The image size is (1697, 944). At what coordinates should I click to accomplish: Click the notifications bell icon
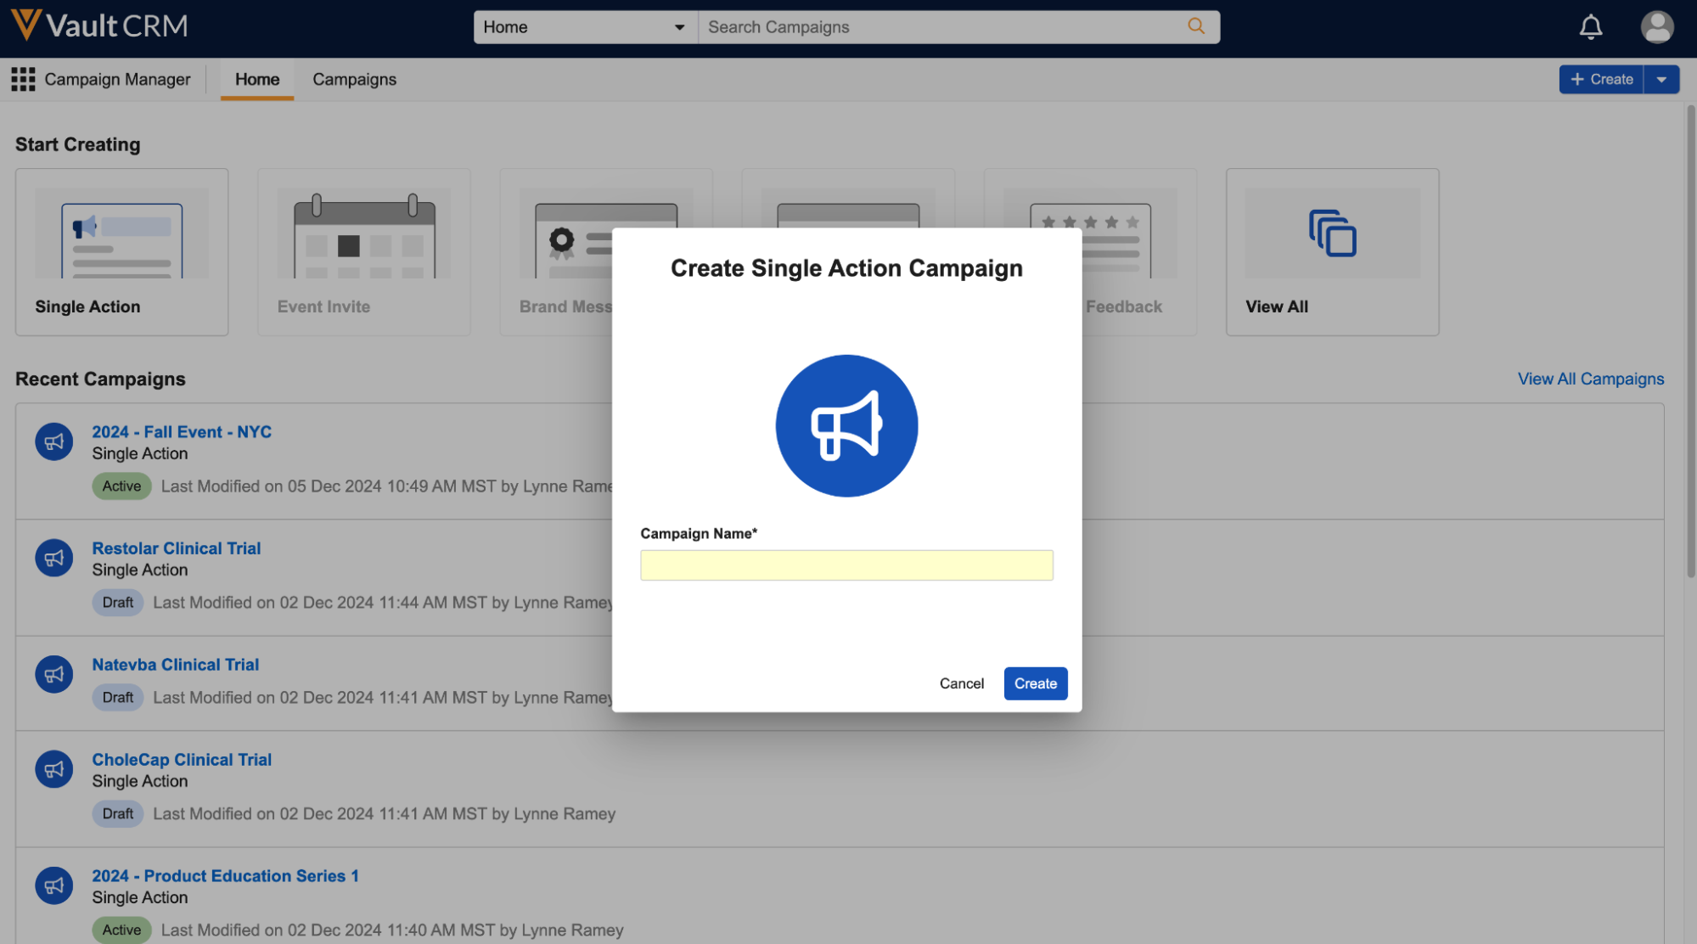pyautogui.click(x=1590, y=27)
